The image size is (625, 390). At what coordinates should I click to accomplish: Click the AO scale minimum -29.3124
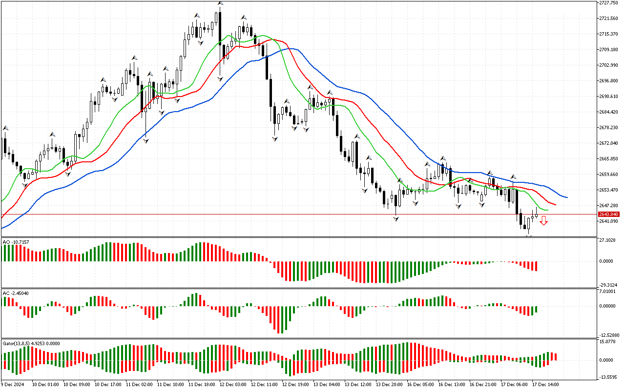[x=608, y=285]
